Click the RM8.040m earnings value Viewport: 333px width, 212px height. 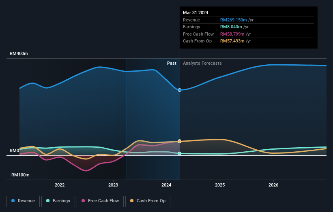point(231,27)
